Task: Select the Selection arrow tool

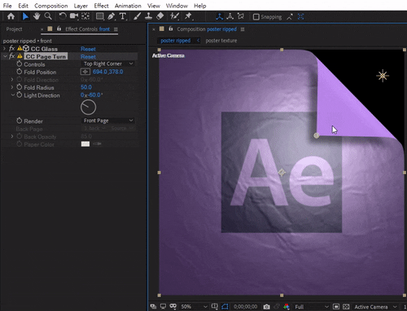Action: (25, 16)
